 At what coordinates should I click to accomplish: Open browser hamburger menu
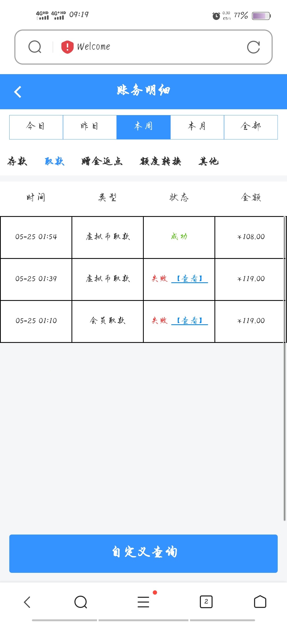(x=143, y=602)
